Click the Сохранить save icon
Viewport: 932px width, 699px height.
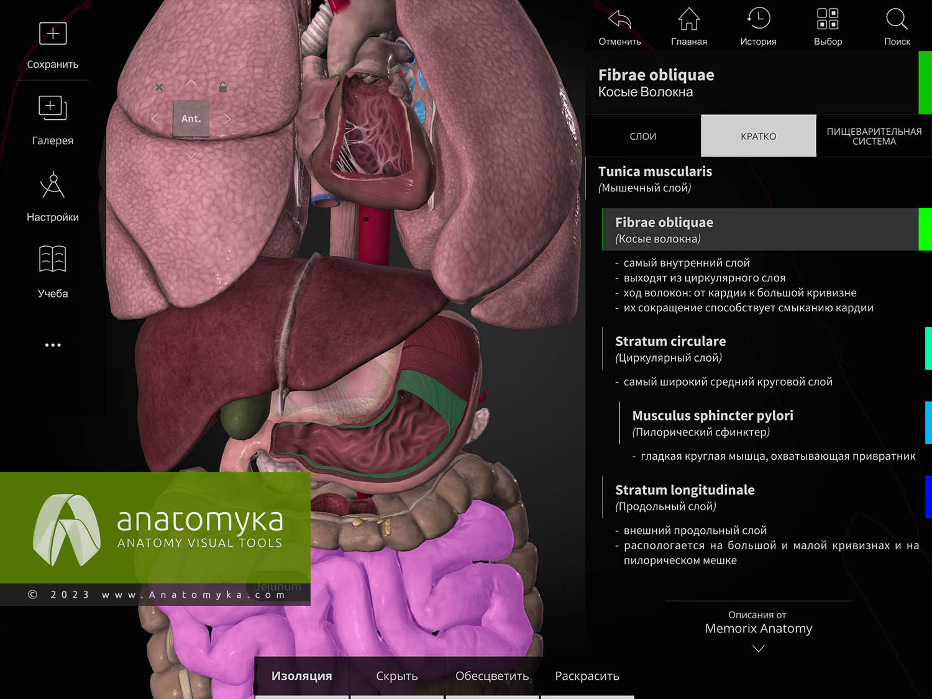(x=53, y=34)
